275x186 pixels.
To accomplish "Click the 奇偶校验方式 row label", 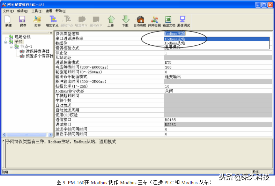I will pyautogui.click(x=67, y=48).
